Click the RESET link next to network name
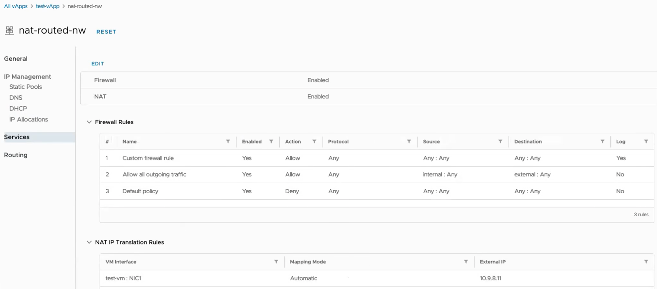Viewport: 657px width, 289px height. [x=106, y=31]
